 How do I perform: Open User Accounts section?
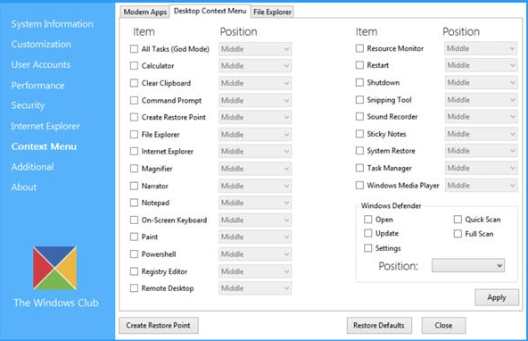41,64
